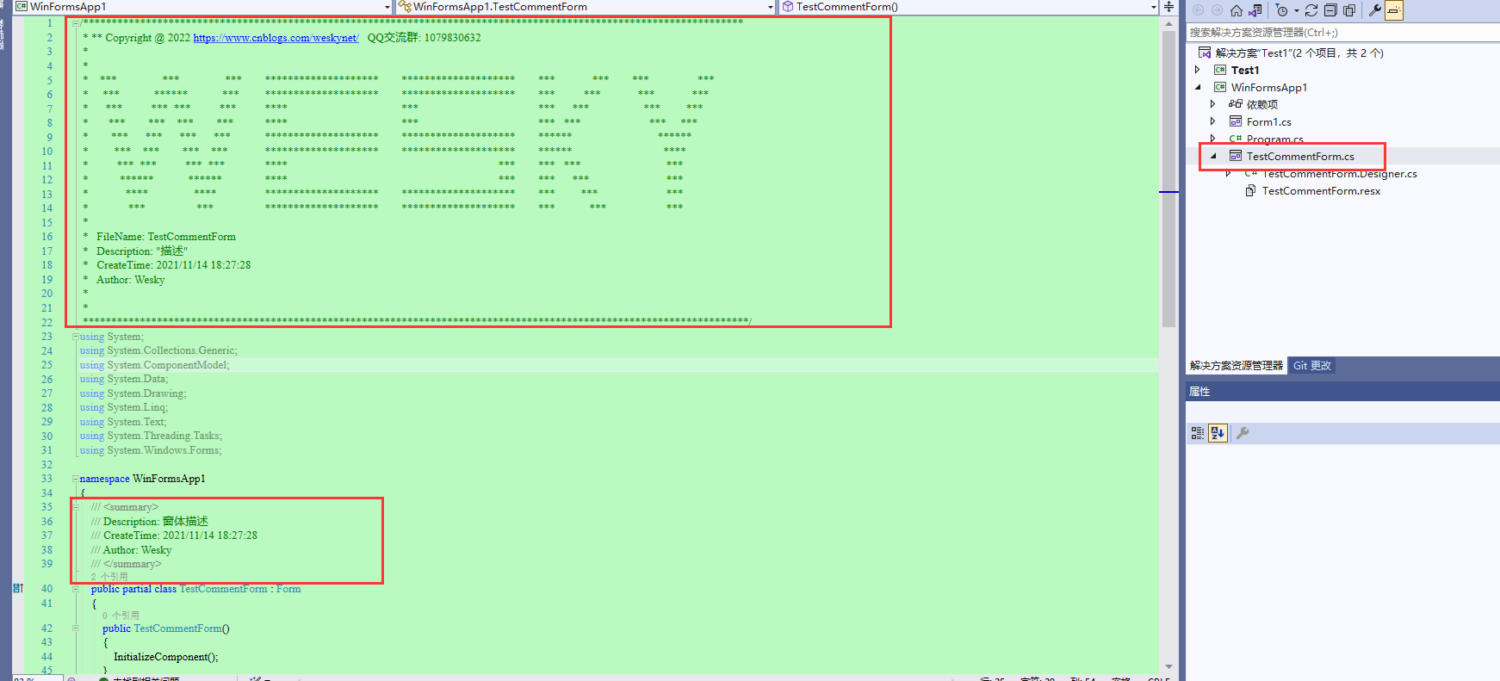Viewport: 1500px width, 681px height.
Task: Collapse header comment block at line 1
Action: click(76, 23)
